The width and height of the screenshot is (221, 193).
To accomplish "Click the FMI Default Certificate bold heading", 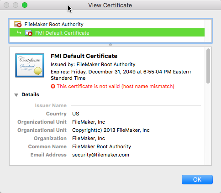I will coord(84,56).
